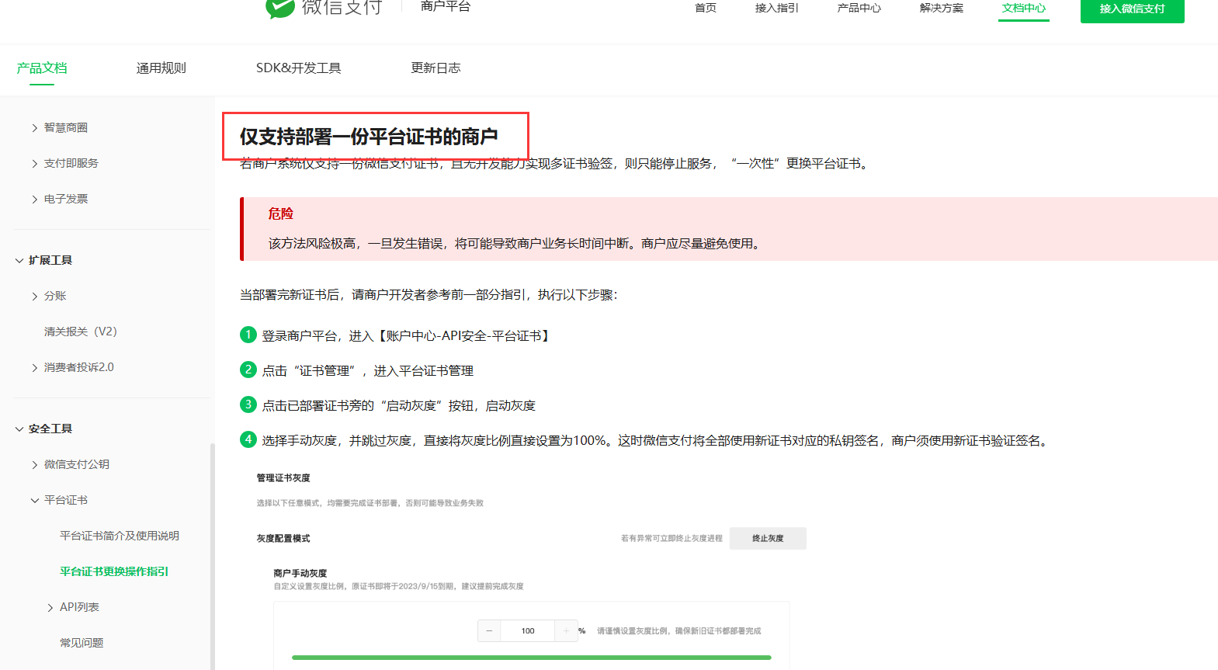Click the sidebar vertical scrollbar
The height and width of the screenshot is (670, 1218).
coord(212,555)
